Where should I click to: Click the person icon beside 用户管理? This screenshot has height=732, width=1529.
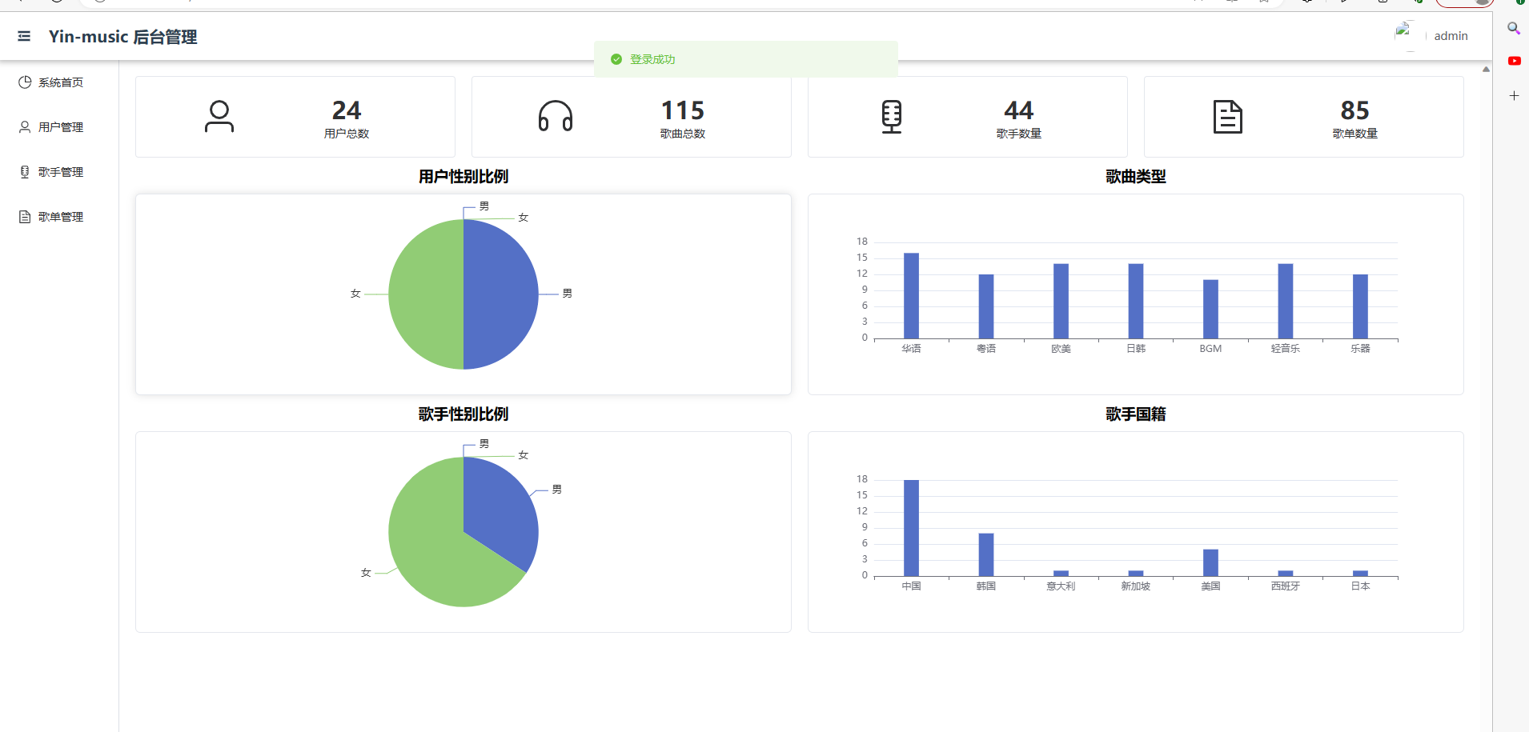(x=25, y=127)
